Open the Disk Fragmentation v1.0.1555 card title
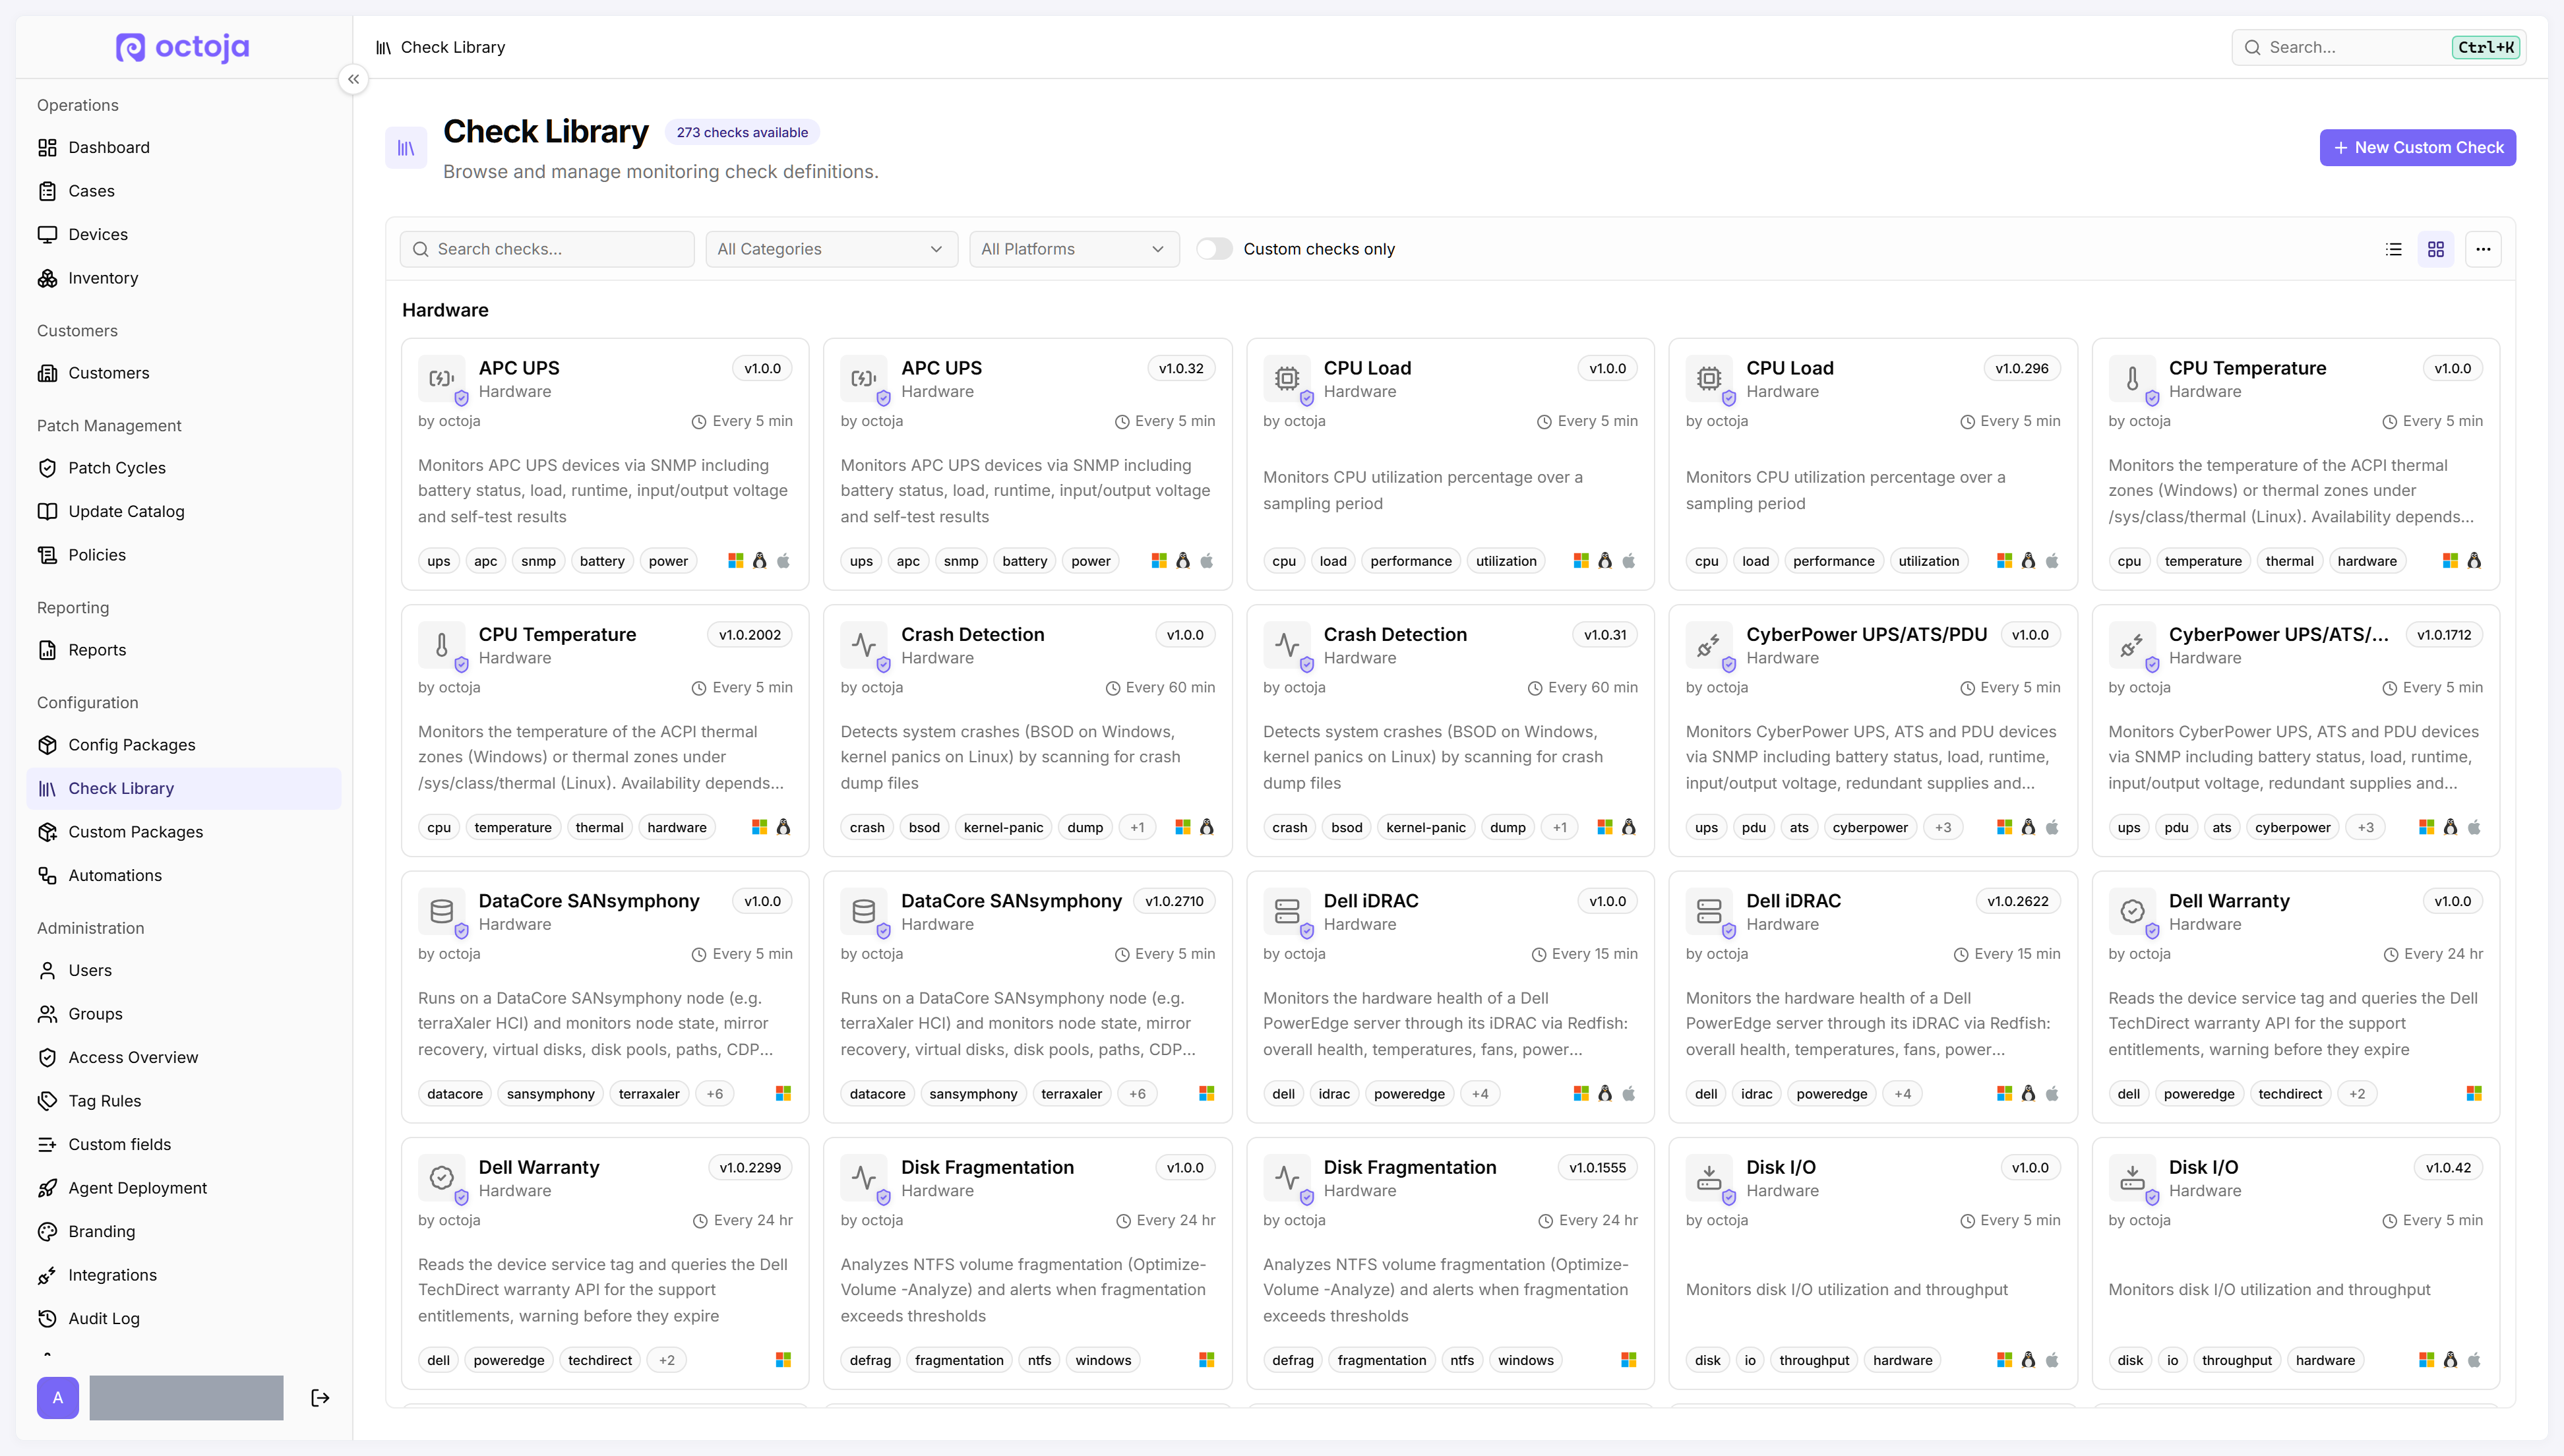The width and height of the screenshot is (2564, 1456). [x=1410, y=1167]
